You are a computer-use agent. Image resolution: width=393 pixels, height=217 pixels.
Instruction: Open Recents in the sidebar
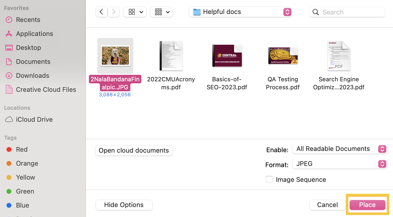click(28, 20)
